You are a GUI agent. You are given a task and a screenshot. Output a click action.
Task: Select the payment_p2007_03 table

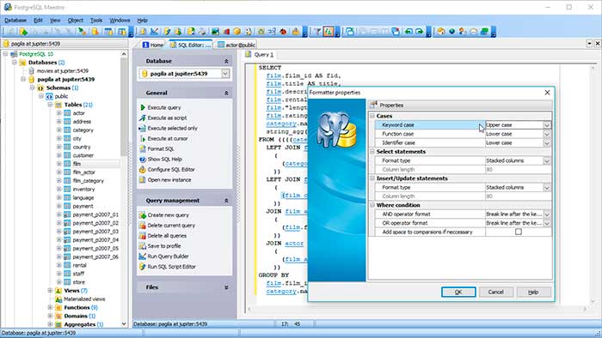tap(95, 232)
